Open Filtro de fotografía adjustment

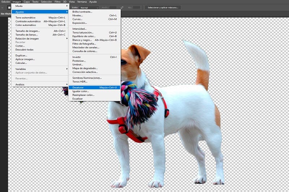point(94,44)
